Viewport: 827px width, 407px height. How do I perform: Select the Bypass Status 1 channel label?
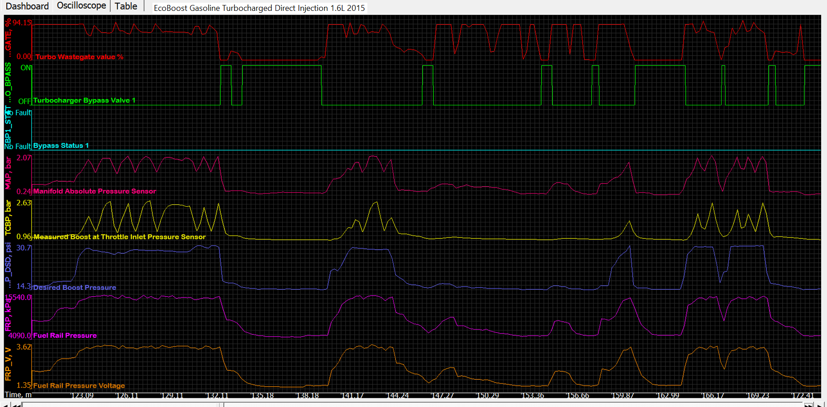[x=61, y=146]
